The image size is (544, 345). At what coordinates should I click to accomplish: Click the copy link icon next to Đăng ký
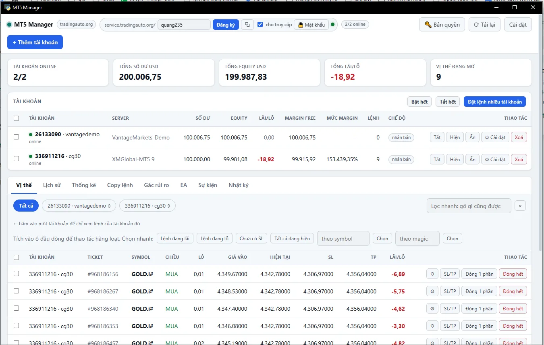point(247,25)
